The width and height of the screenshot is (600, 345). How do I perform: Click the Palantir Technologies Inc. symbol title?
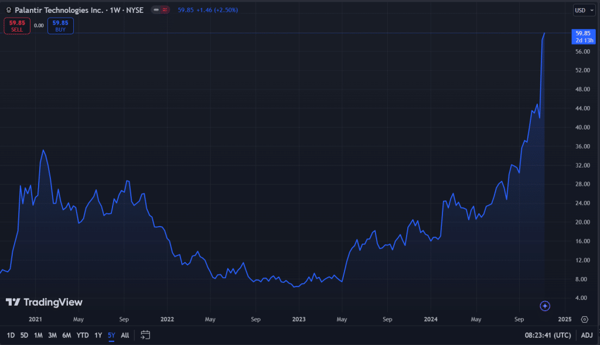click(x=59, y=11)
